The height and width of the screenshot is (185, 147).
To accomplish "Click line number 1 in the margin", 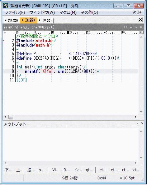I will pyautogui.click(x=13, y=36).
